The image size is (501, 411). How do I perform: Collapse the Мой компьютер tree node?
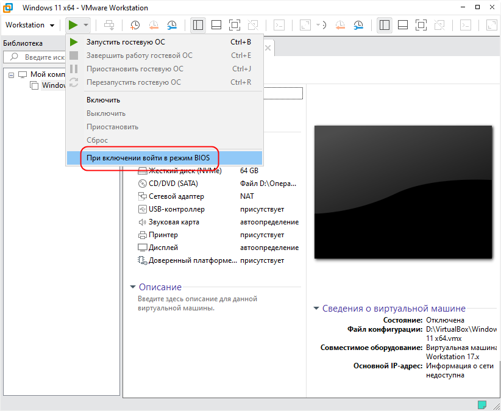pyautogui.click(x=11, y=75)
